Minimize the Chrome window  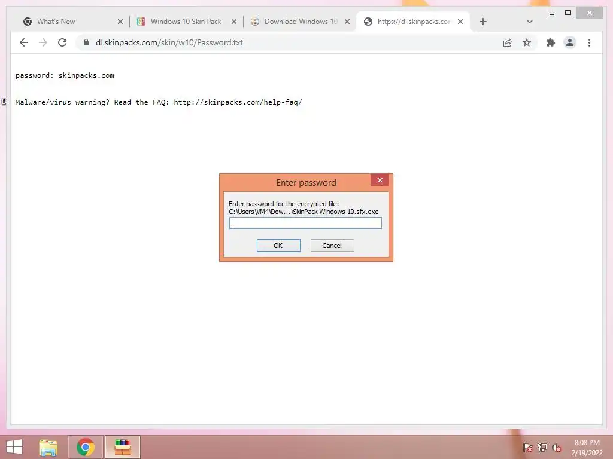coord(551,13)
